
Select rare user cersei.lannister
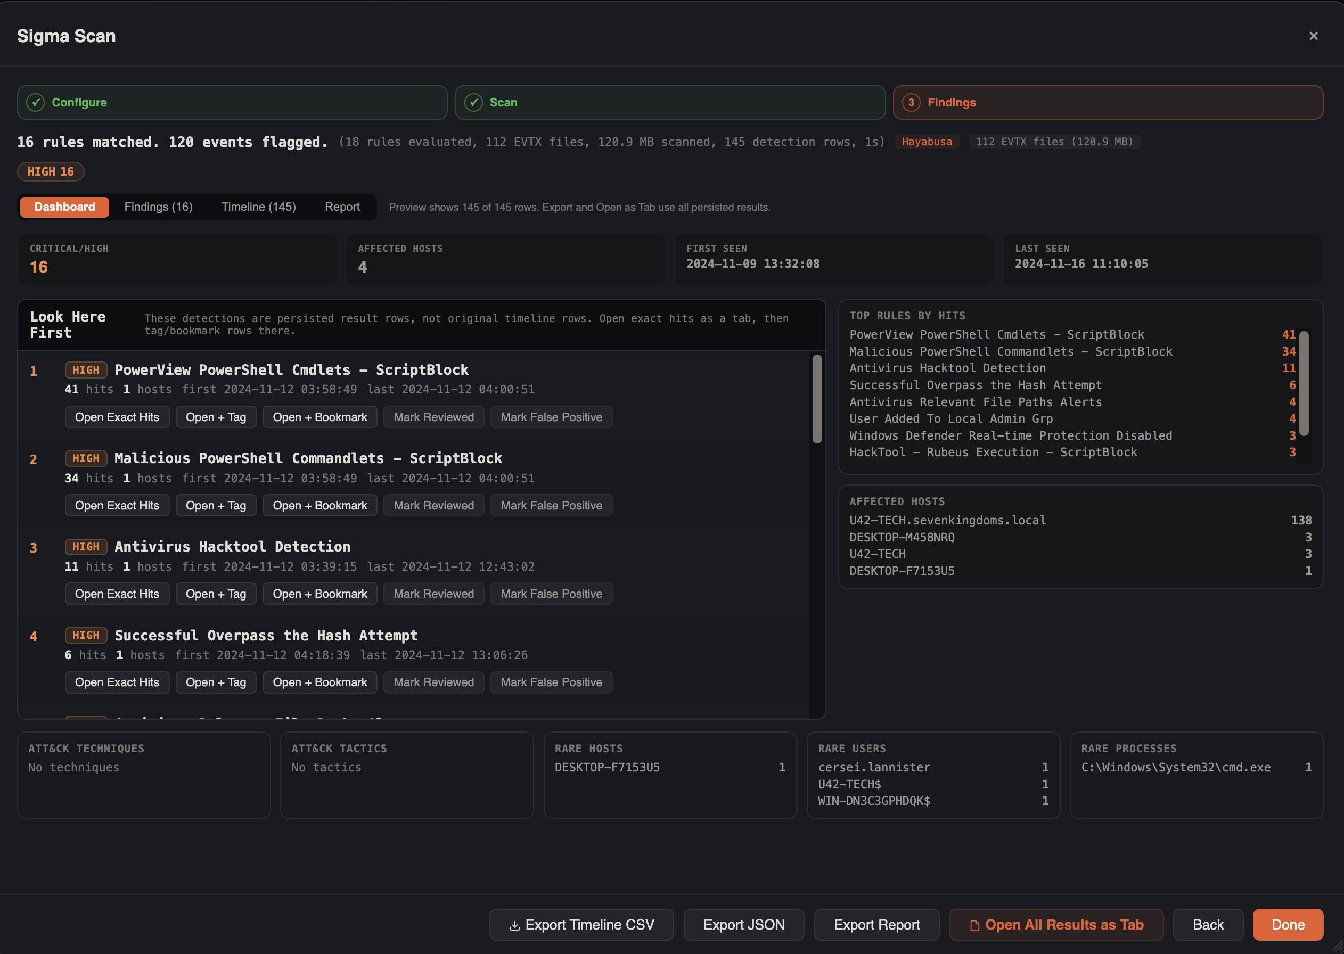point(933,768)
